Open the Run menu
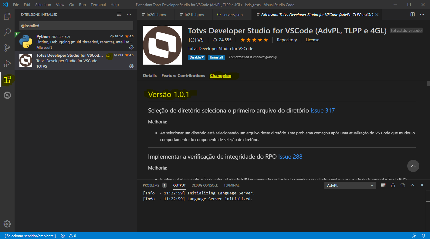 click(82, 5)
